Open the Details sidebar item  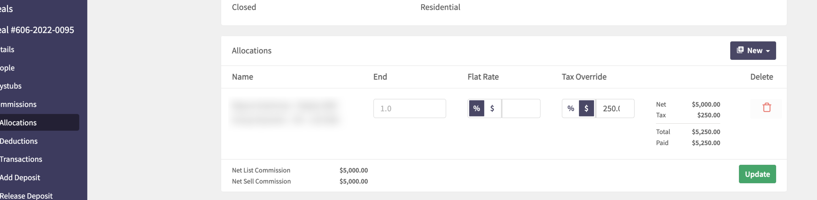pos(7,49)
